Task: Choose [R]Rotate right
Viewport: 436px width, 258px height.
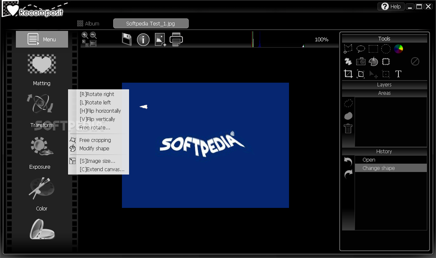Action: [99, 94]
